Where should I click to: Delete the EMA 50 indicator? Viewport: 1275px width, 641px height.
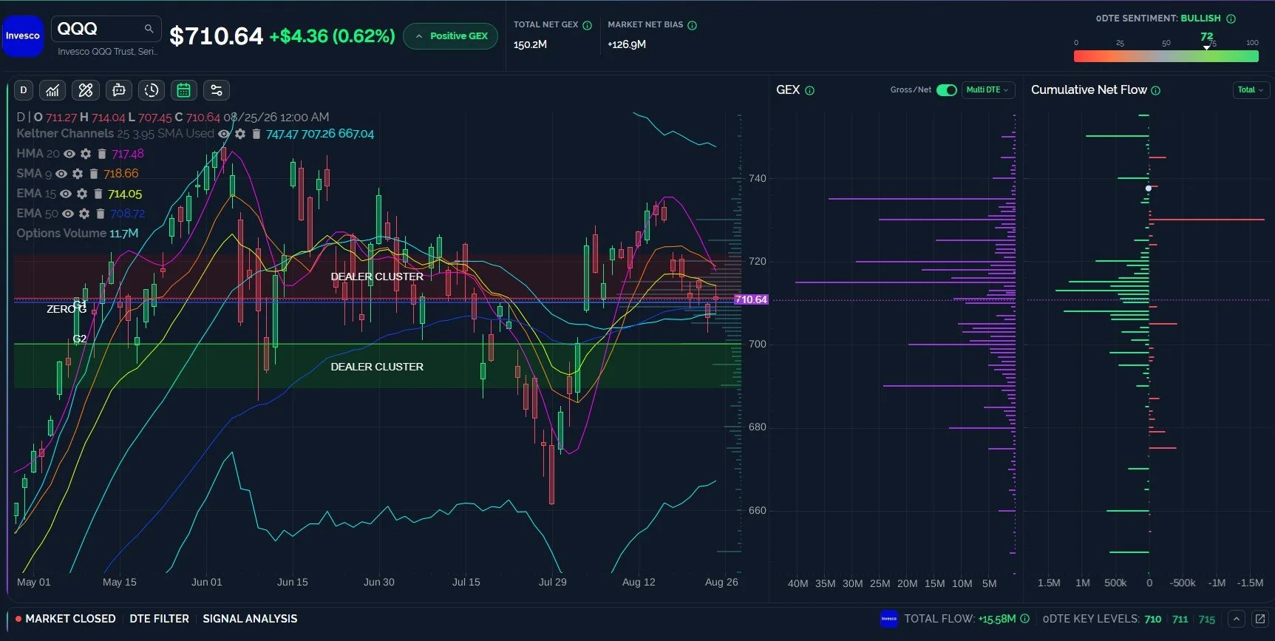coord(101,214)
